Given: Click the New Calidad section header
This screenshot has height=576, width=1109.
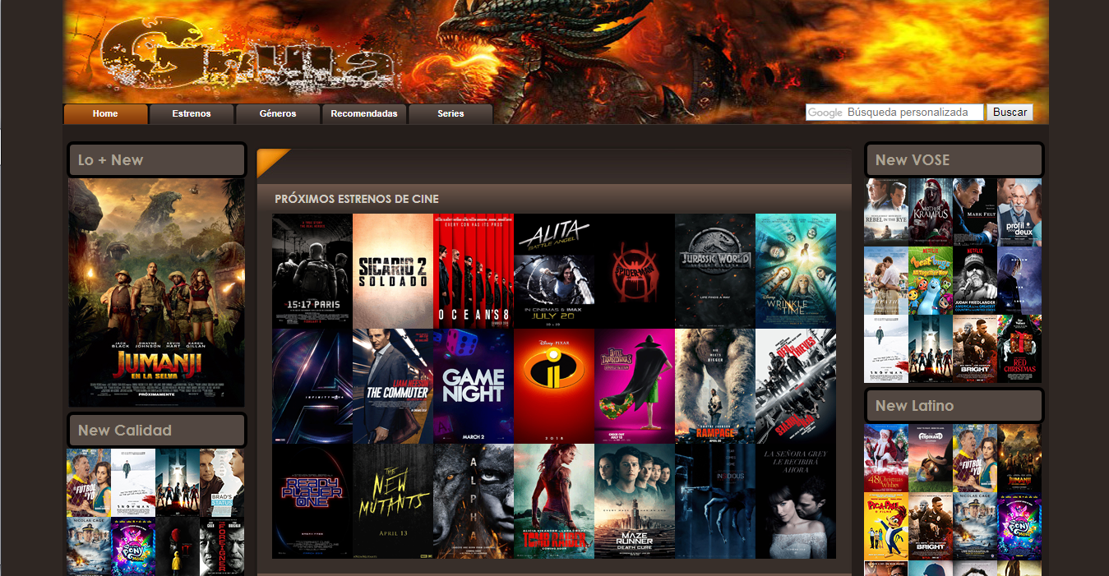Looking at the screenshot, I should pyautogui.click(x=156, y=431).
